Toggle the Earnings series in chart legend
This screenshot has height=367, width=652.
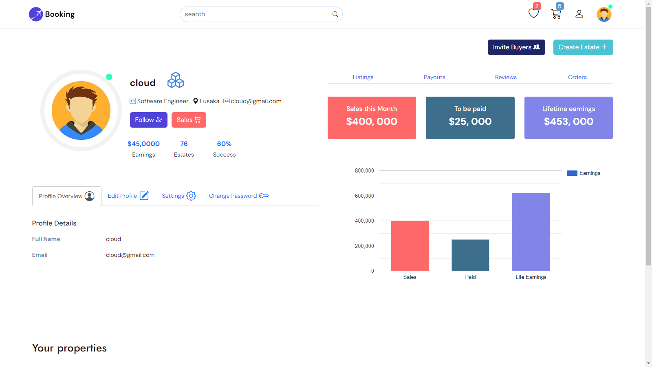583,173
